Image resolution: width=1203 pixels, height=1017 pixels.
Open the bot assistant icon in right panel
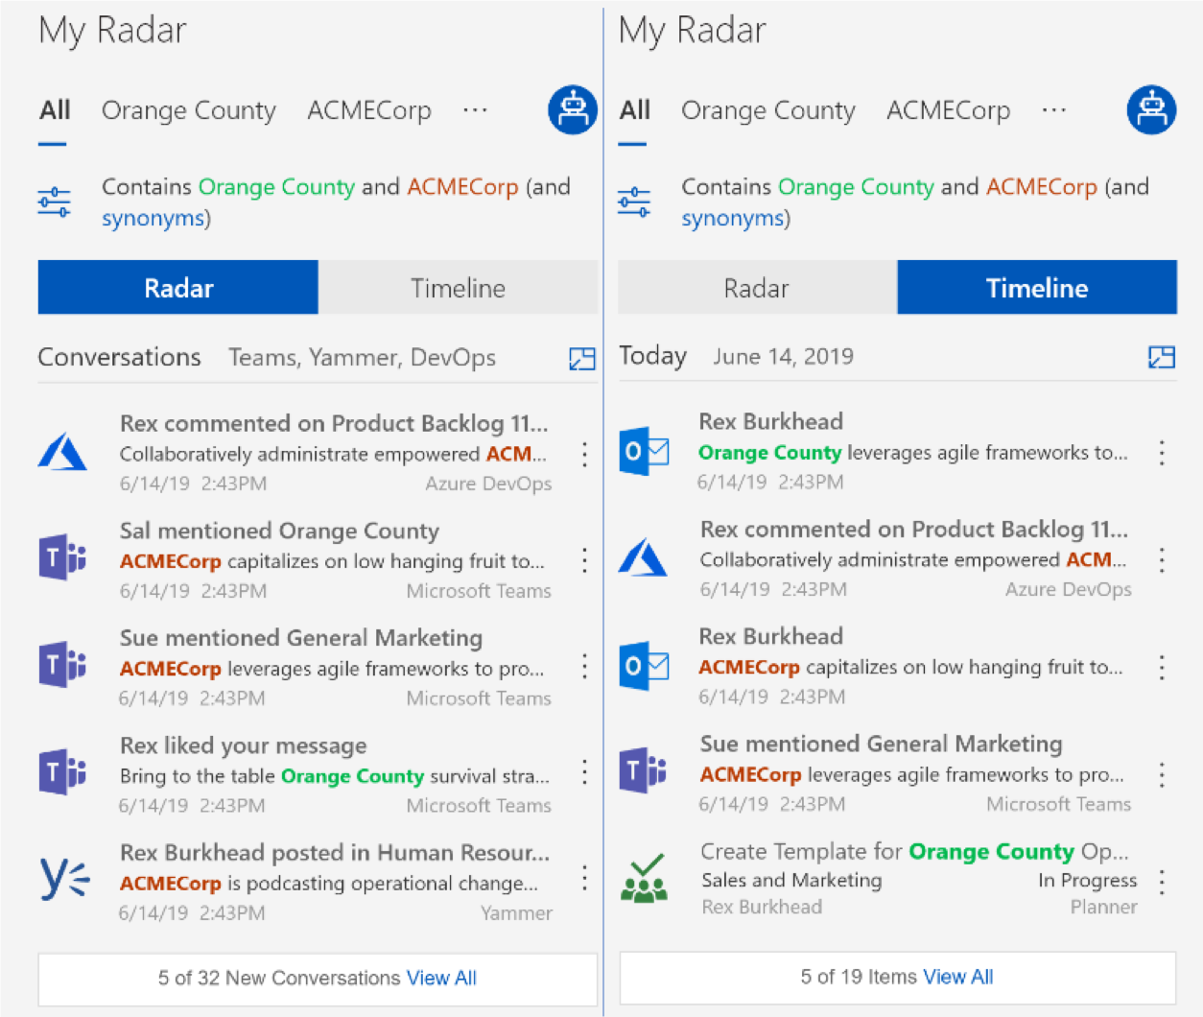pos(1151,110)
